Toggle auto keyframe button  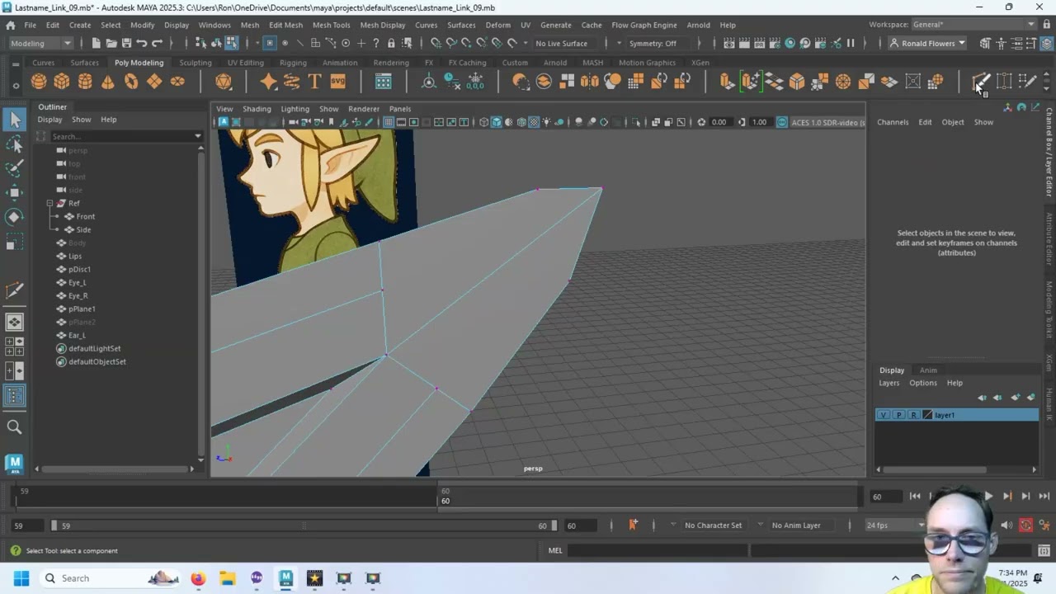coord(1025,525)
